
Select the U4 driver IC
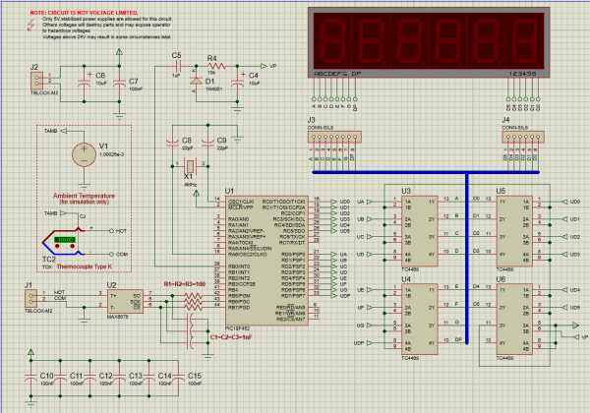(x=420, y=319)
